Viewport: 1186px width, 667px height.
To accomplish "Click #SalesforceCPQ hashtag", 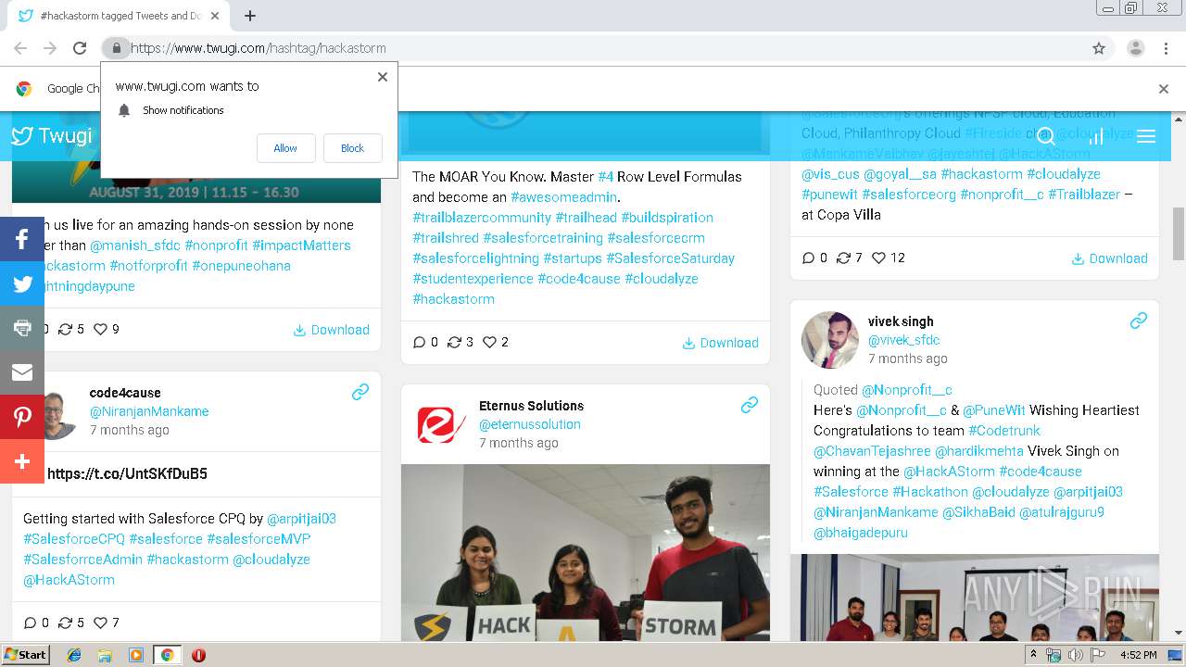I will click(74, 539).
